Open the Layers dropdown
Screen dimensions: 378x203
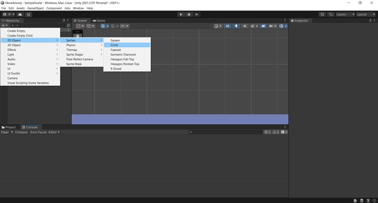[345, 14]
